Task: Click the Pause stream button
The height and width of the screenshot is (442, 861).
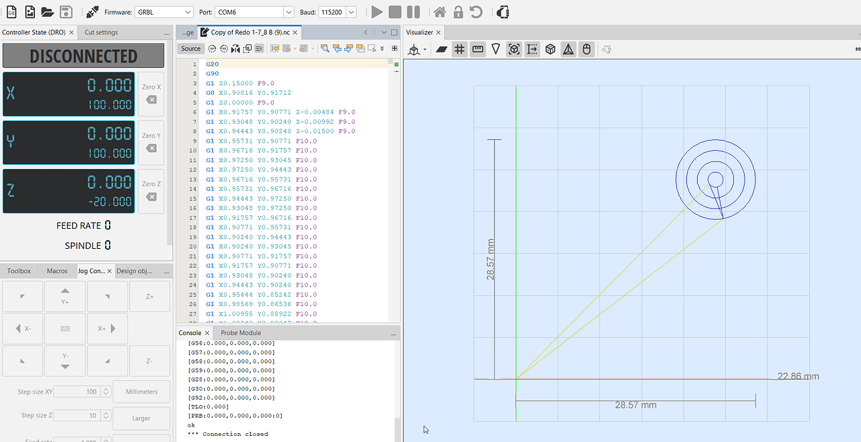Action: [413, 12]
